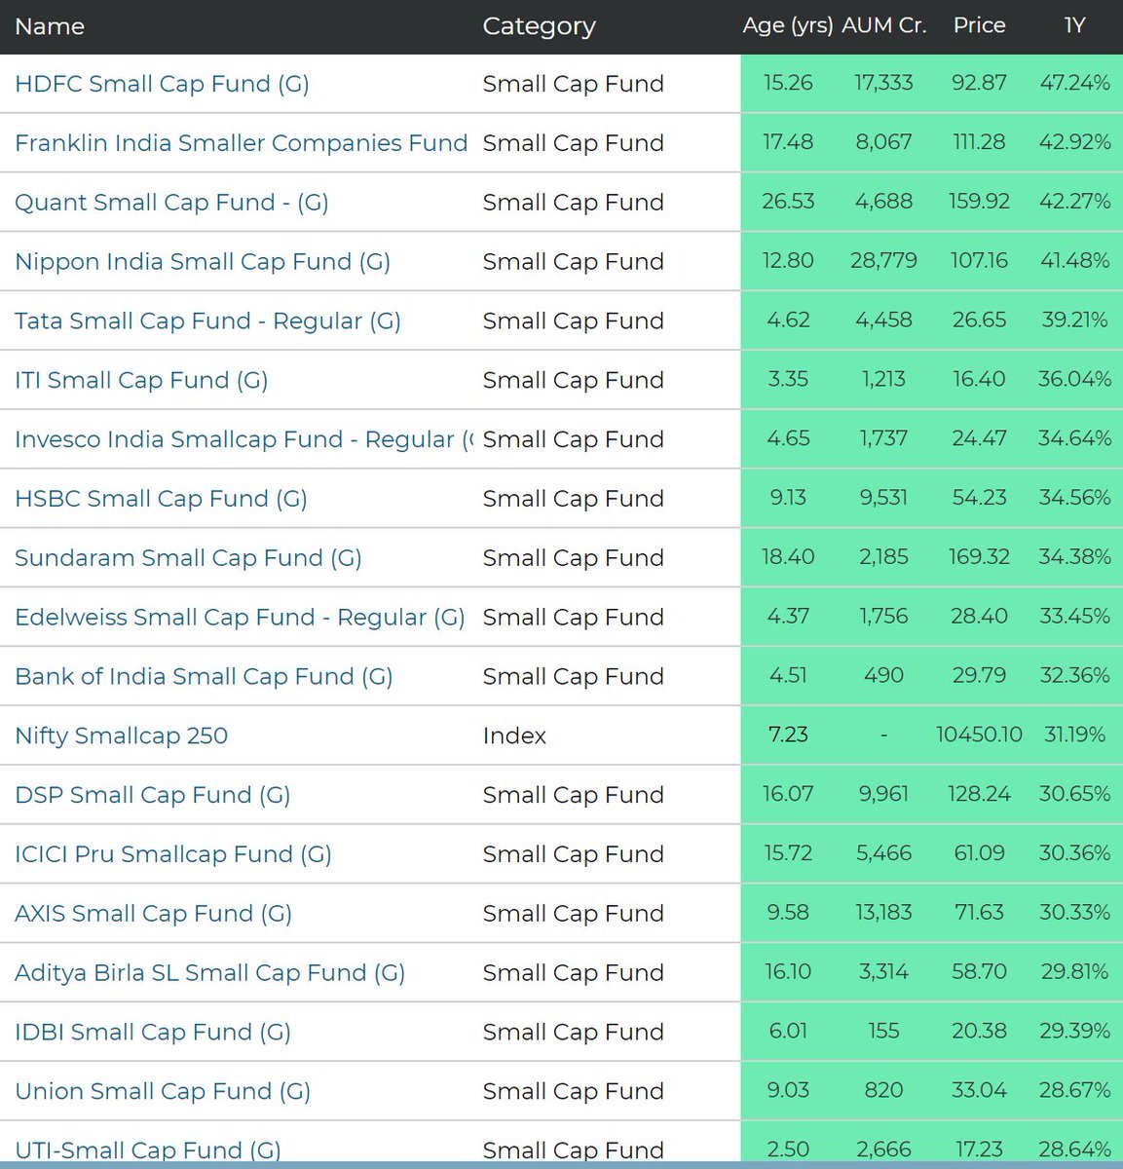Viewport: 1123px width, 1169px height.
Task: Select Invesco India Smallcap Fund link
Action: coord(240,439)
